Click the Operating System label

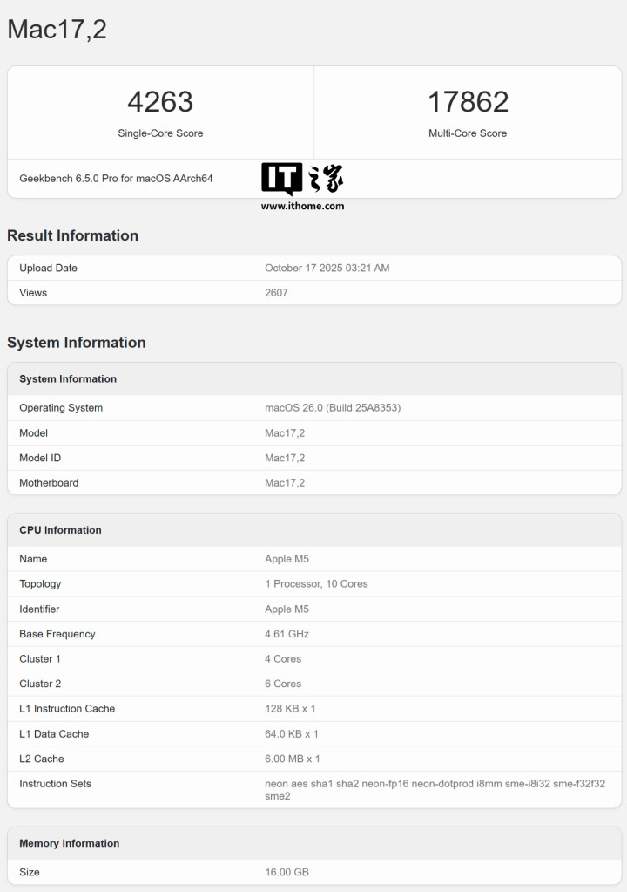coord(61,408)
